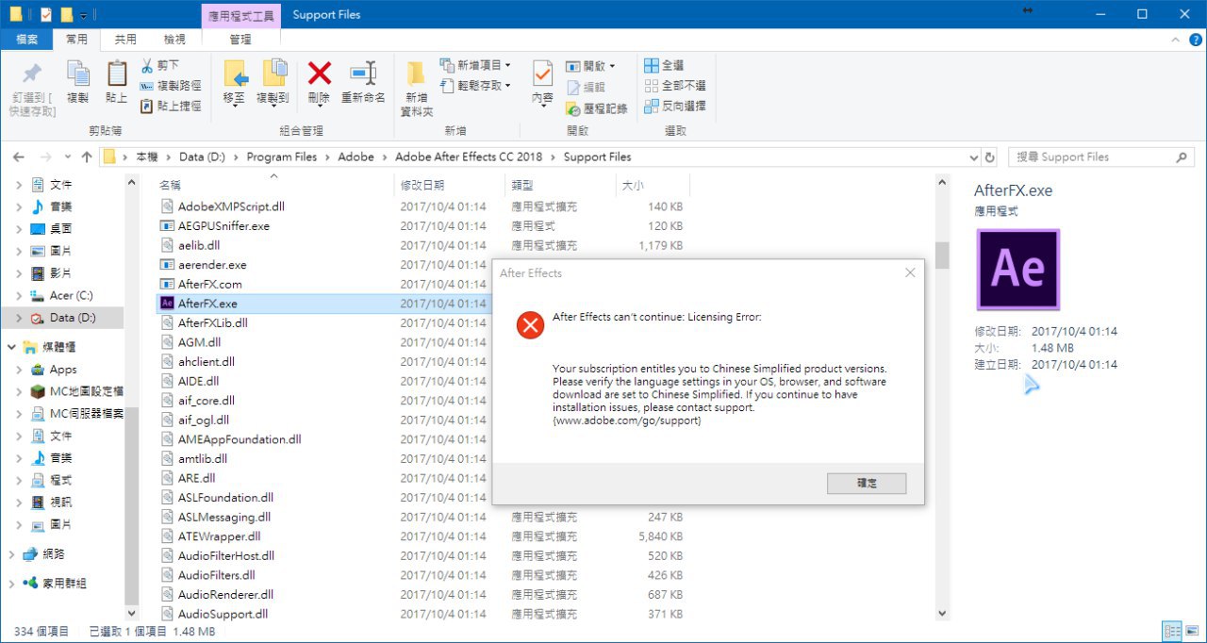Image resolution: width=1207 pixels, height=643 pixels.
Task: Click the Program Files breadcrumb
Action: point(282,157)
